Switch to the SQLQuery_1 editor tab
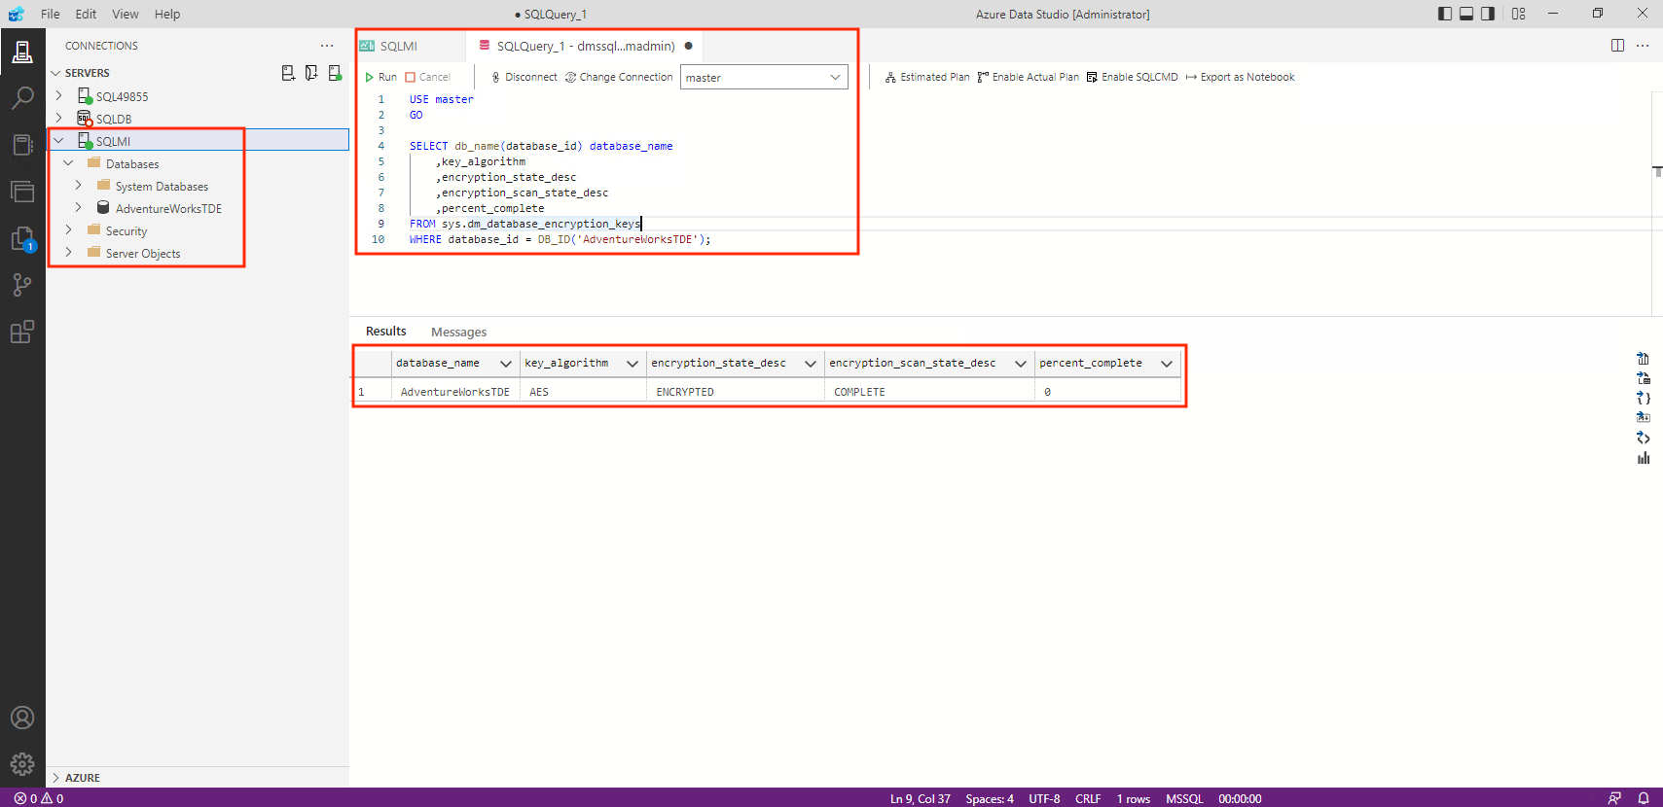 click(585, 46)
